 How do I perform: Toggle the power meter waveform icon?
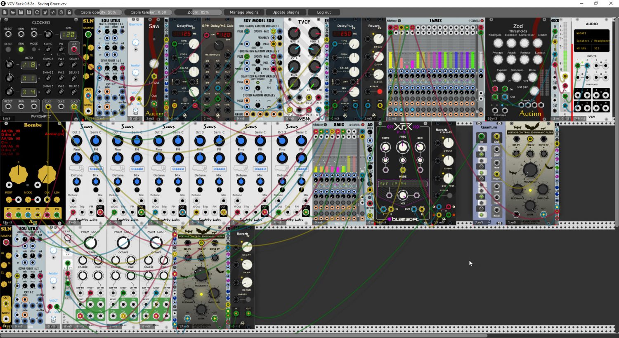click(53, 12)
